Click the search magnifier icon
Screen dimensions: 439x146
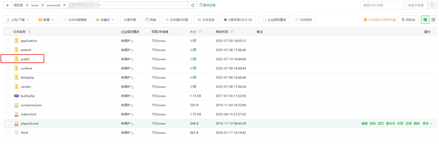[432, 5]
